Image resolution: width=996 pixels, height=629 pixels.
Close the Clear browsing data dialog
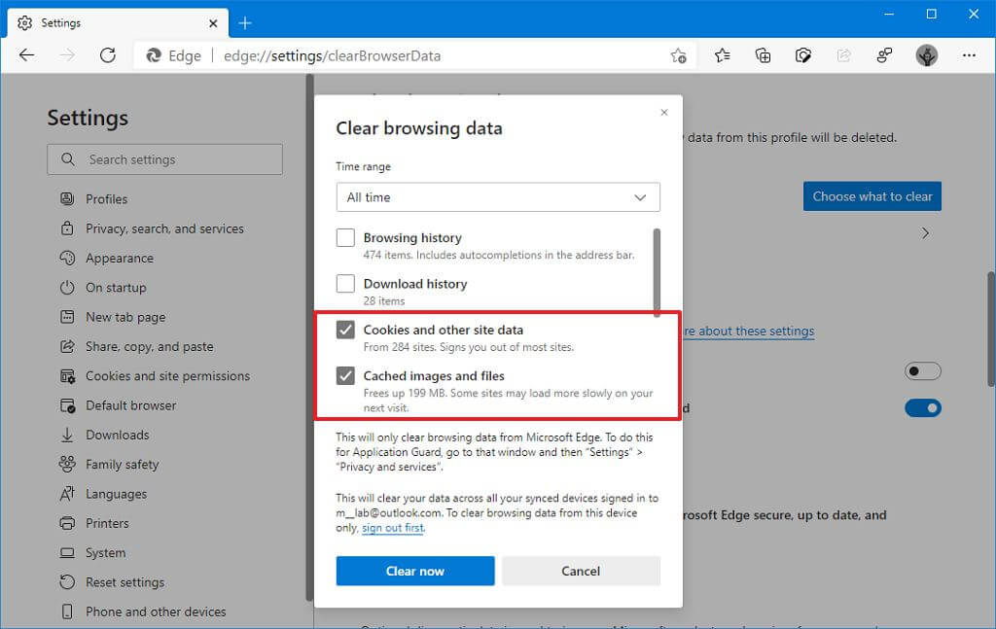[663, 113]
